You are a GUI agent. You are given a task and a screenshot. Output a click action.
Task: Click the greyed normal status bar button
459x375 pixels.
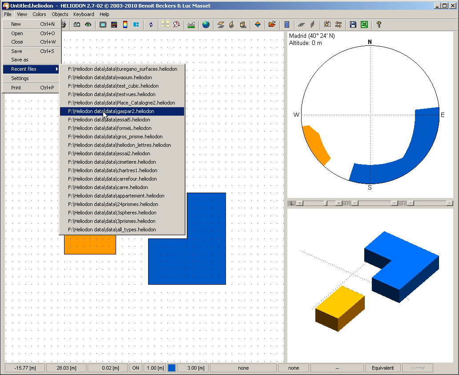pos(418,368)
